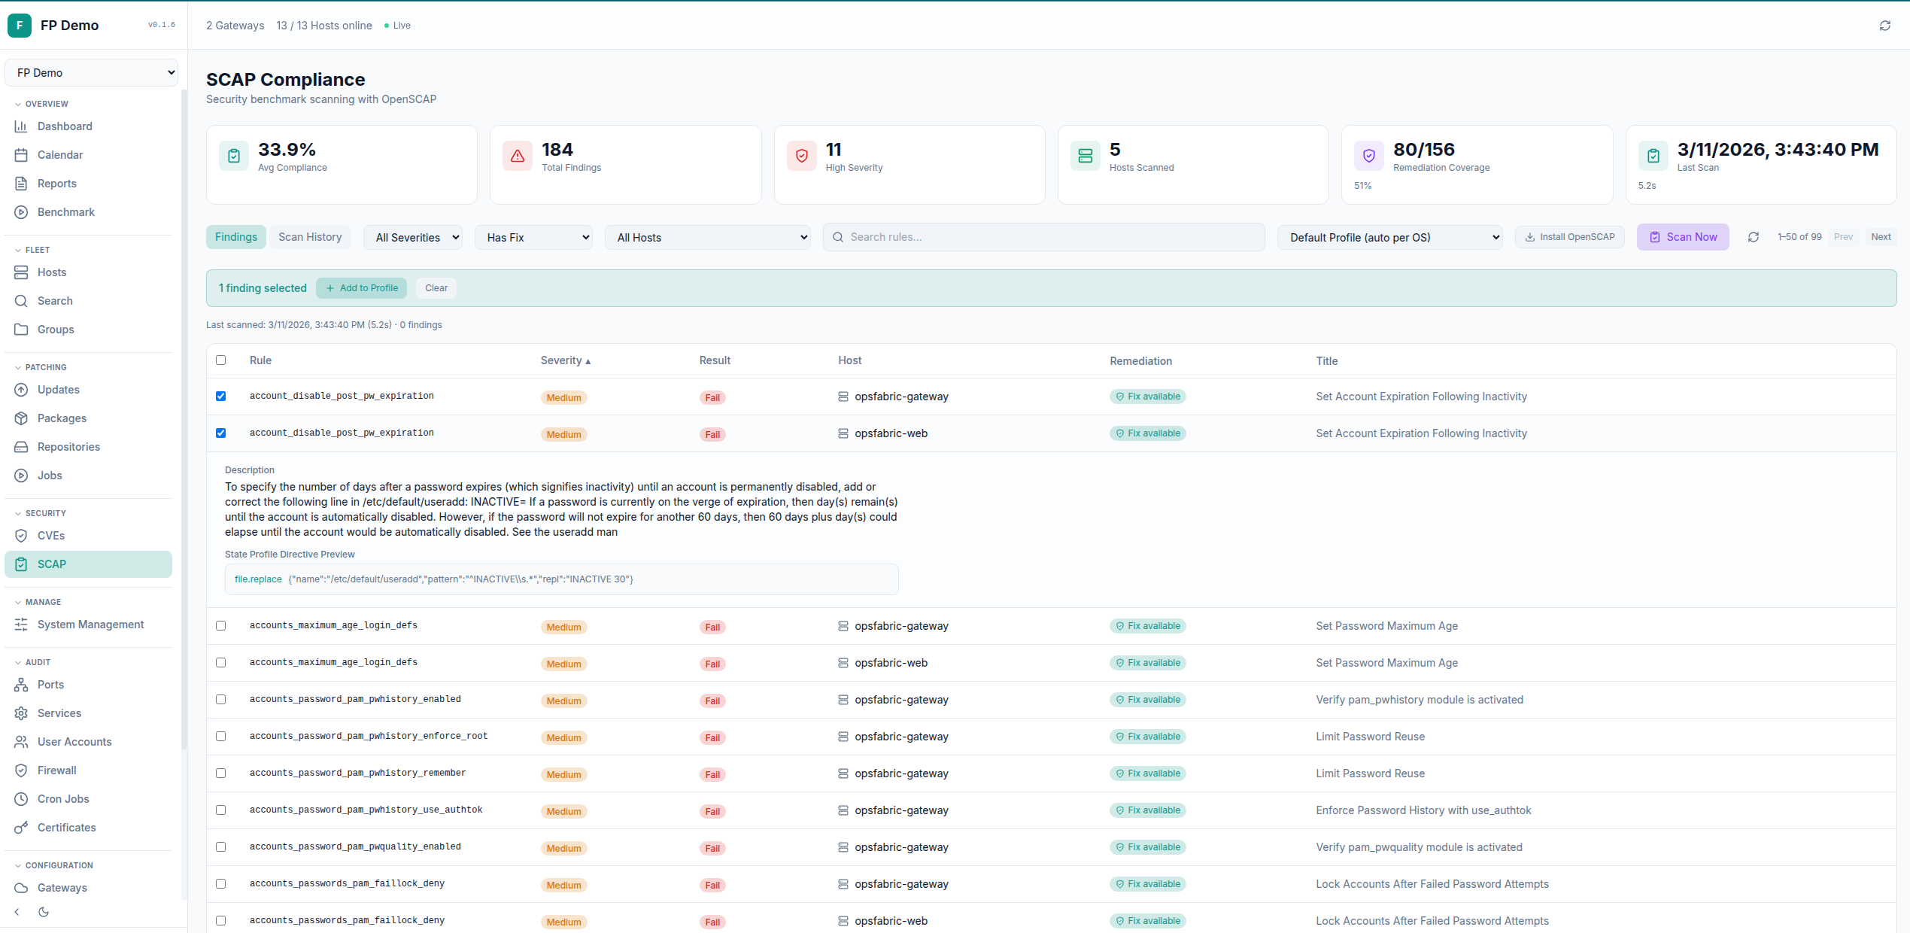The height and width of the screenshot is (933, 1910).
Task: Open the Default Profile selector
Action: (x=1389, y=236)
